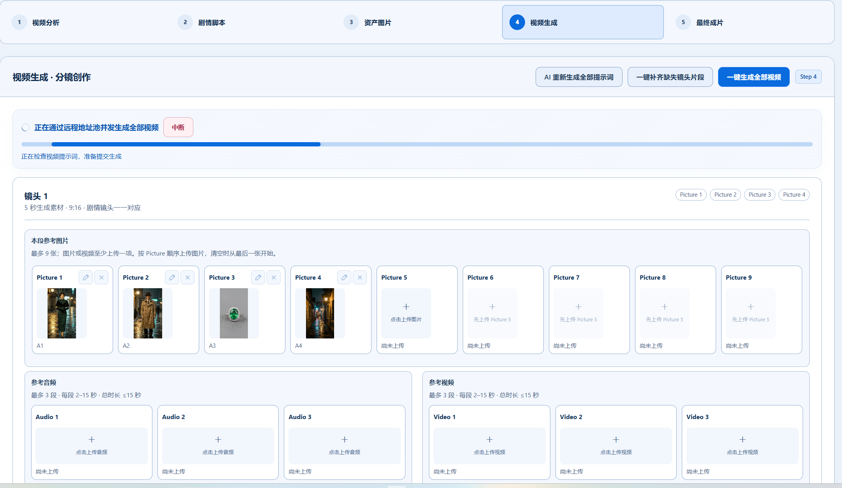The image size is (842, 488).
Task: Edit Picture 3 with the pencil icon
Action: [258, 277]
